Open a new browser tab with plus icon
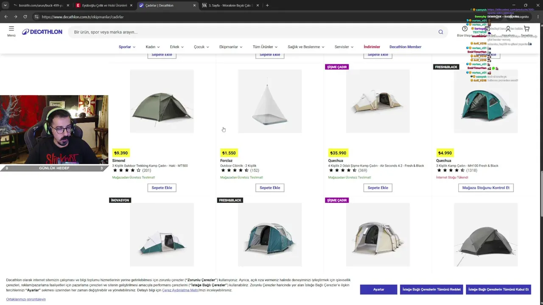Image resolution: width=543 pixels, height=305 pixels. 267,6
